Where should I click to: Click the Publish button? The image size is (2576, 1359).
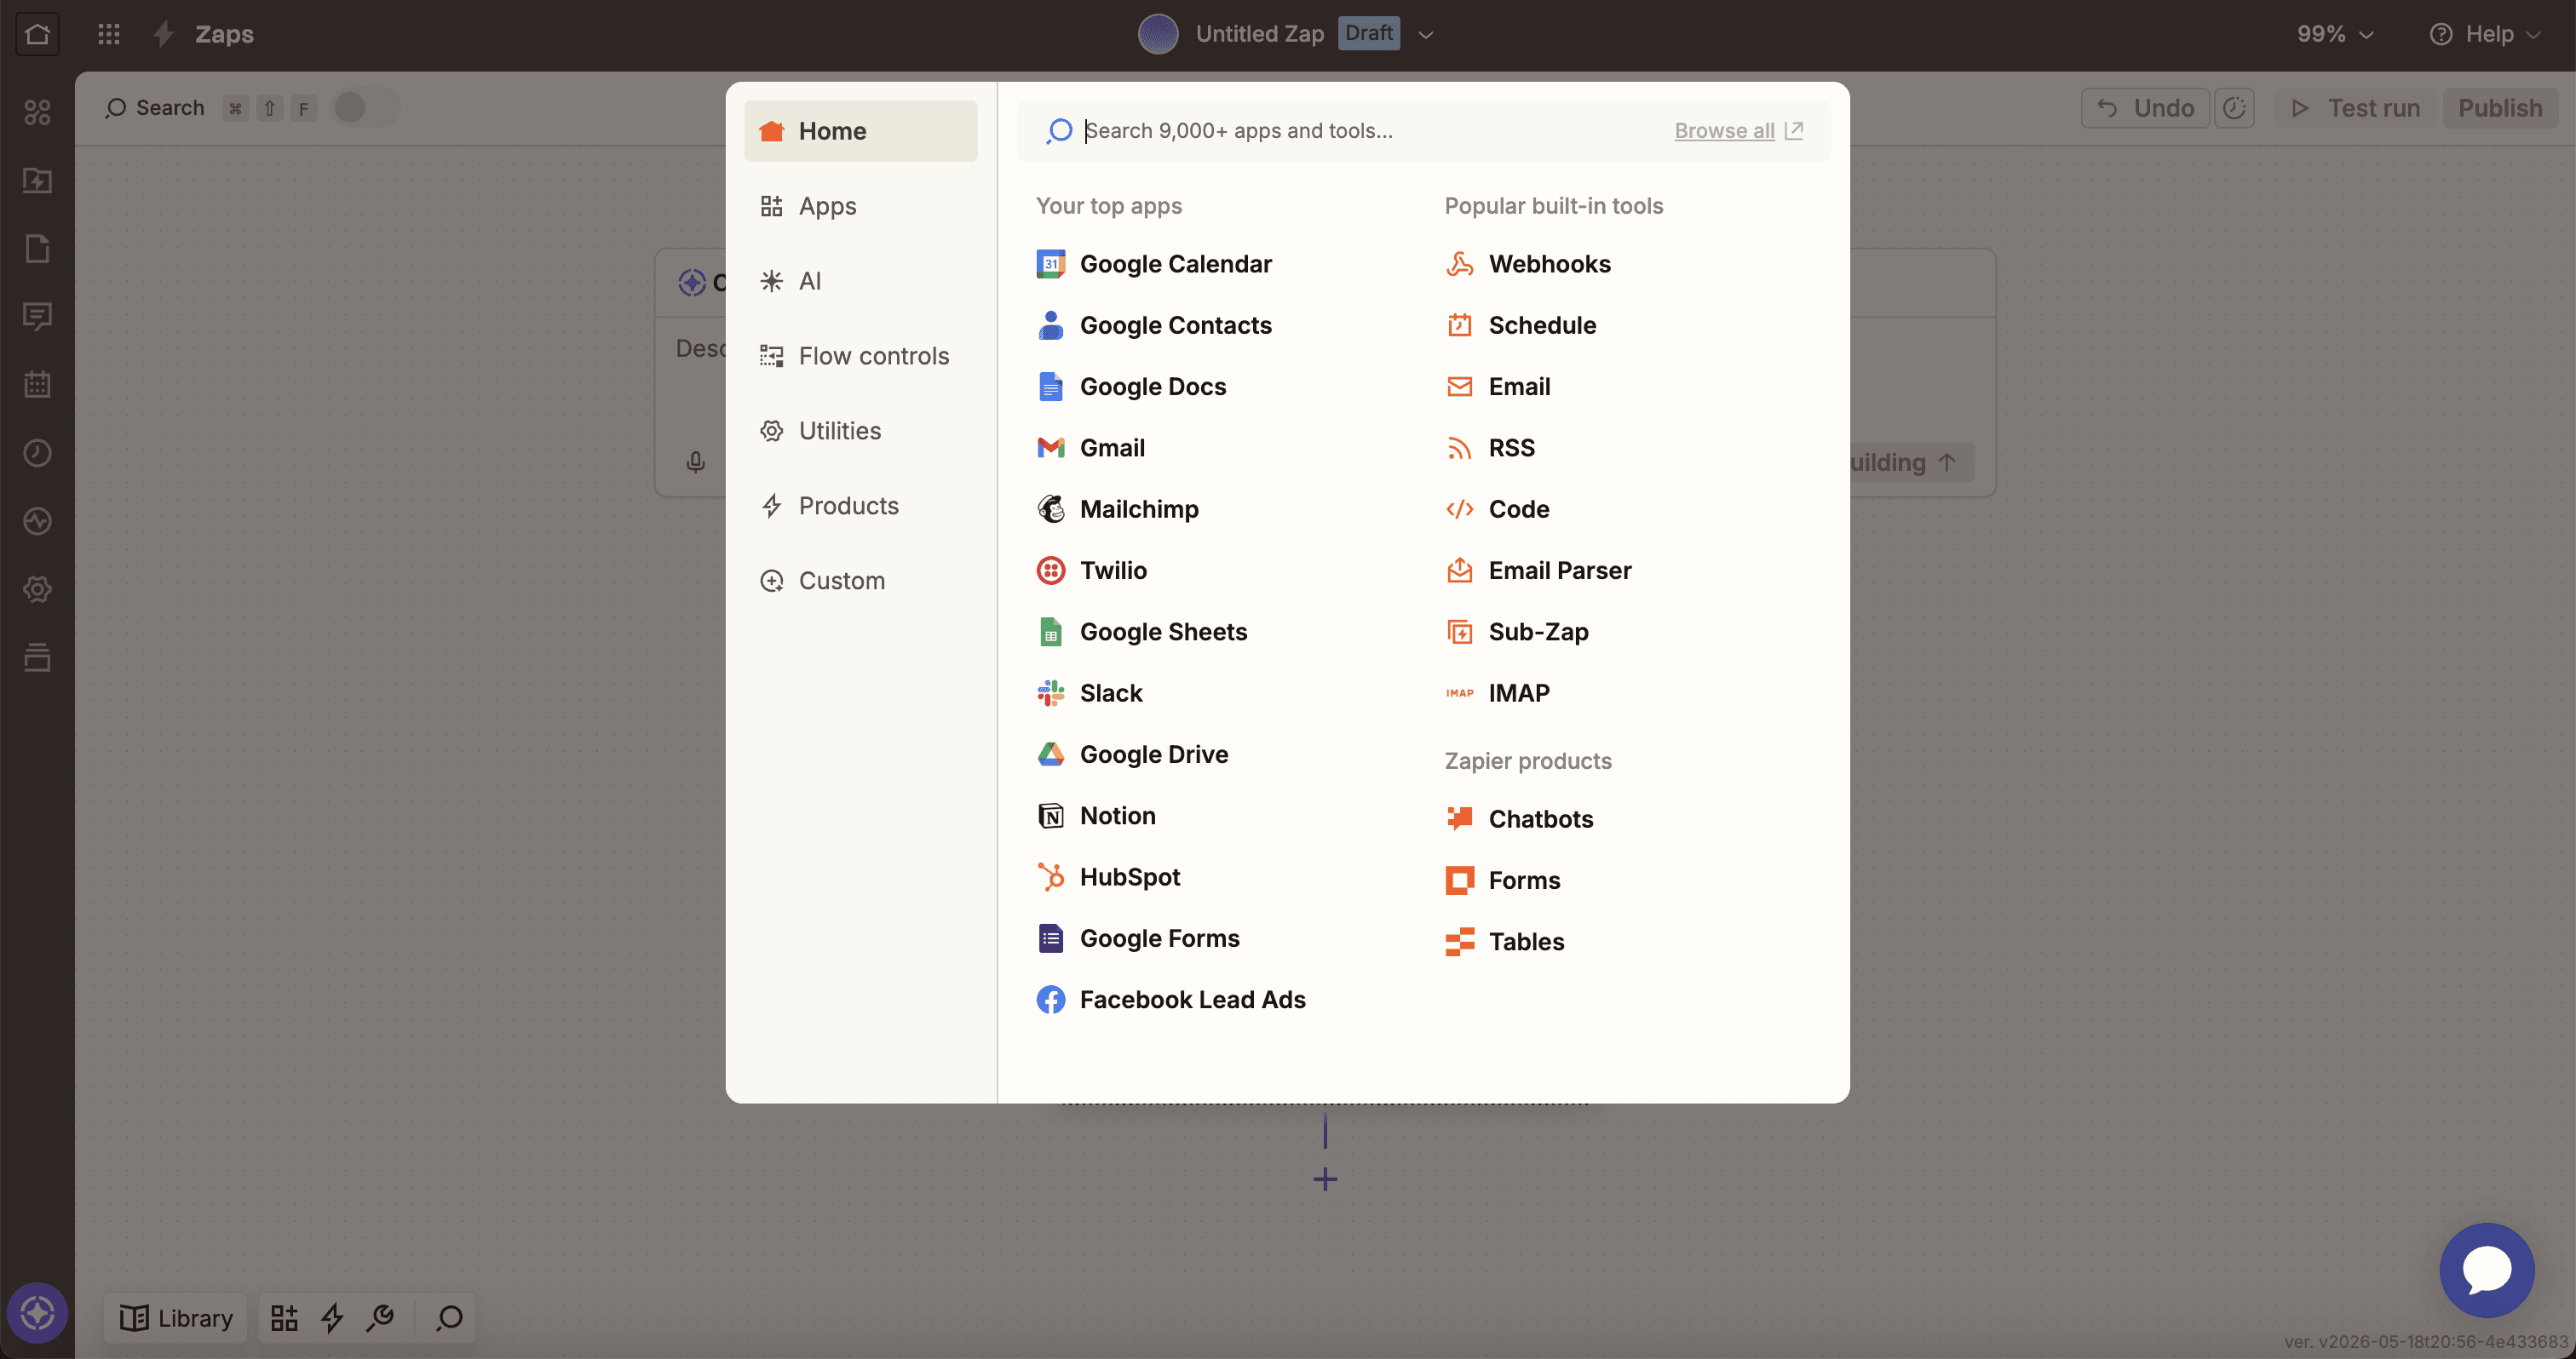[x=2499, y=108]
